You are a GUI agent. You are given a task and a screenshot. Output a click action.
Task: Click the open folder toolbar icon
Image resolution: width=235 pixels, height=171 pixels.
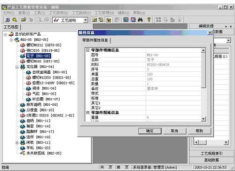tap(24, 20)
